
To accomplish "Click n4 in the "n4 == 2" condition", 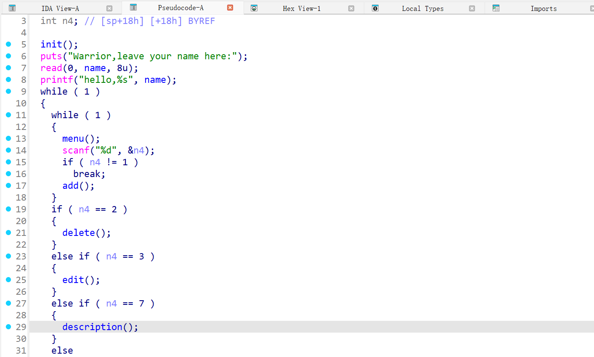I will (x=84, y=209).
